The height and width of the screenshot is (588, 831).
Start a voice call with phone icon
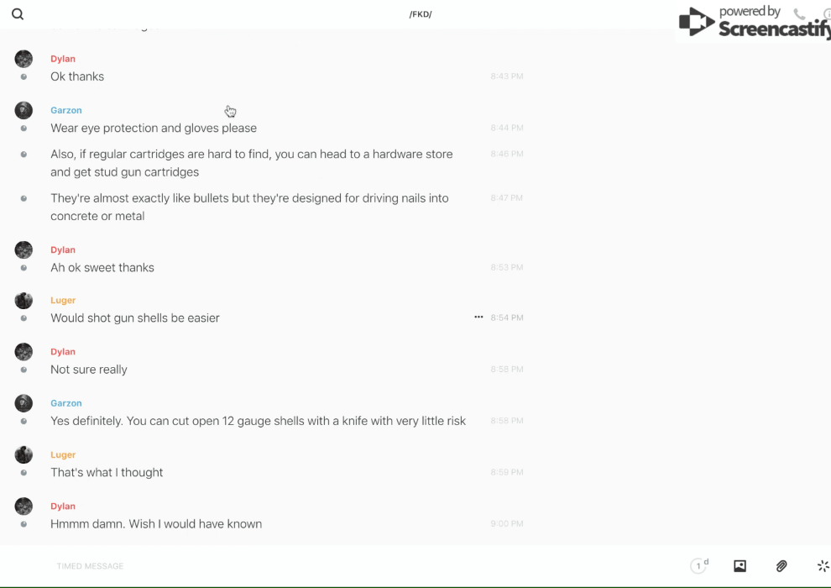[x=799, y=14]
